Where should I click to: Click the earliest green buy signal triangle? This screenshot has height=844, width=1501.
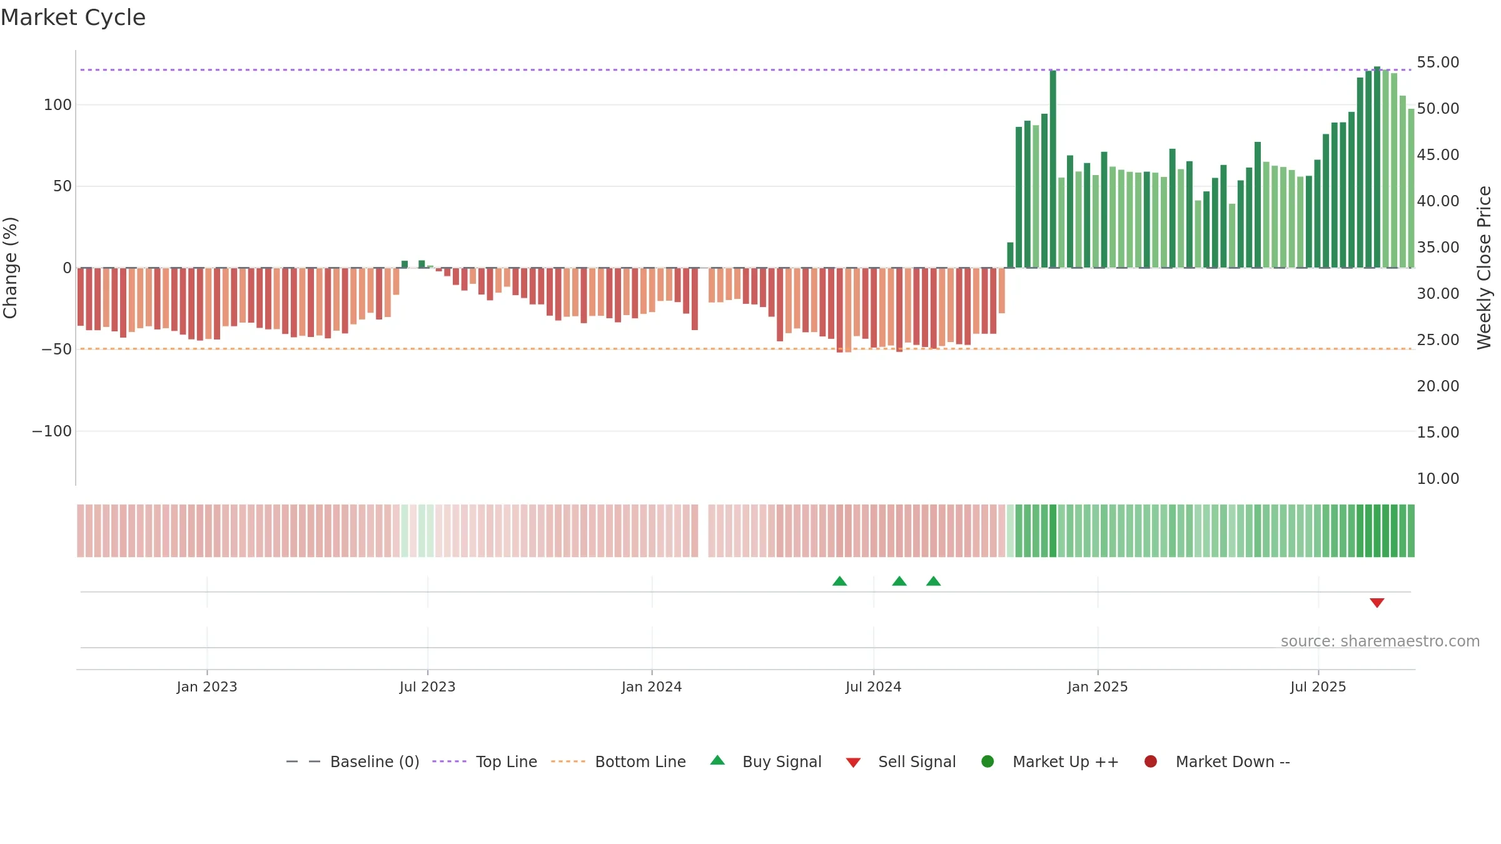coord(839,581)
